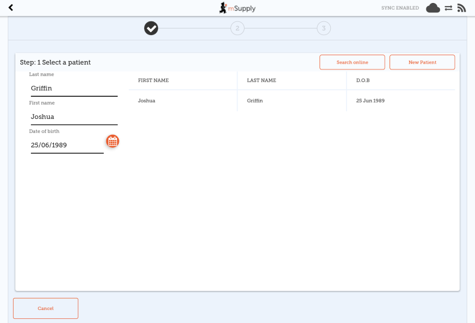475x323 pixels.
Task: Click the cloud sync icon
Action: click(x=433, y=8)
